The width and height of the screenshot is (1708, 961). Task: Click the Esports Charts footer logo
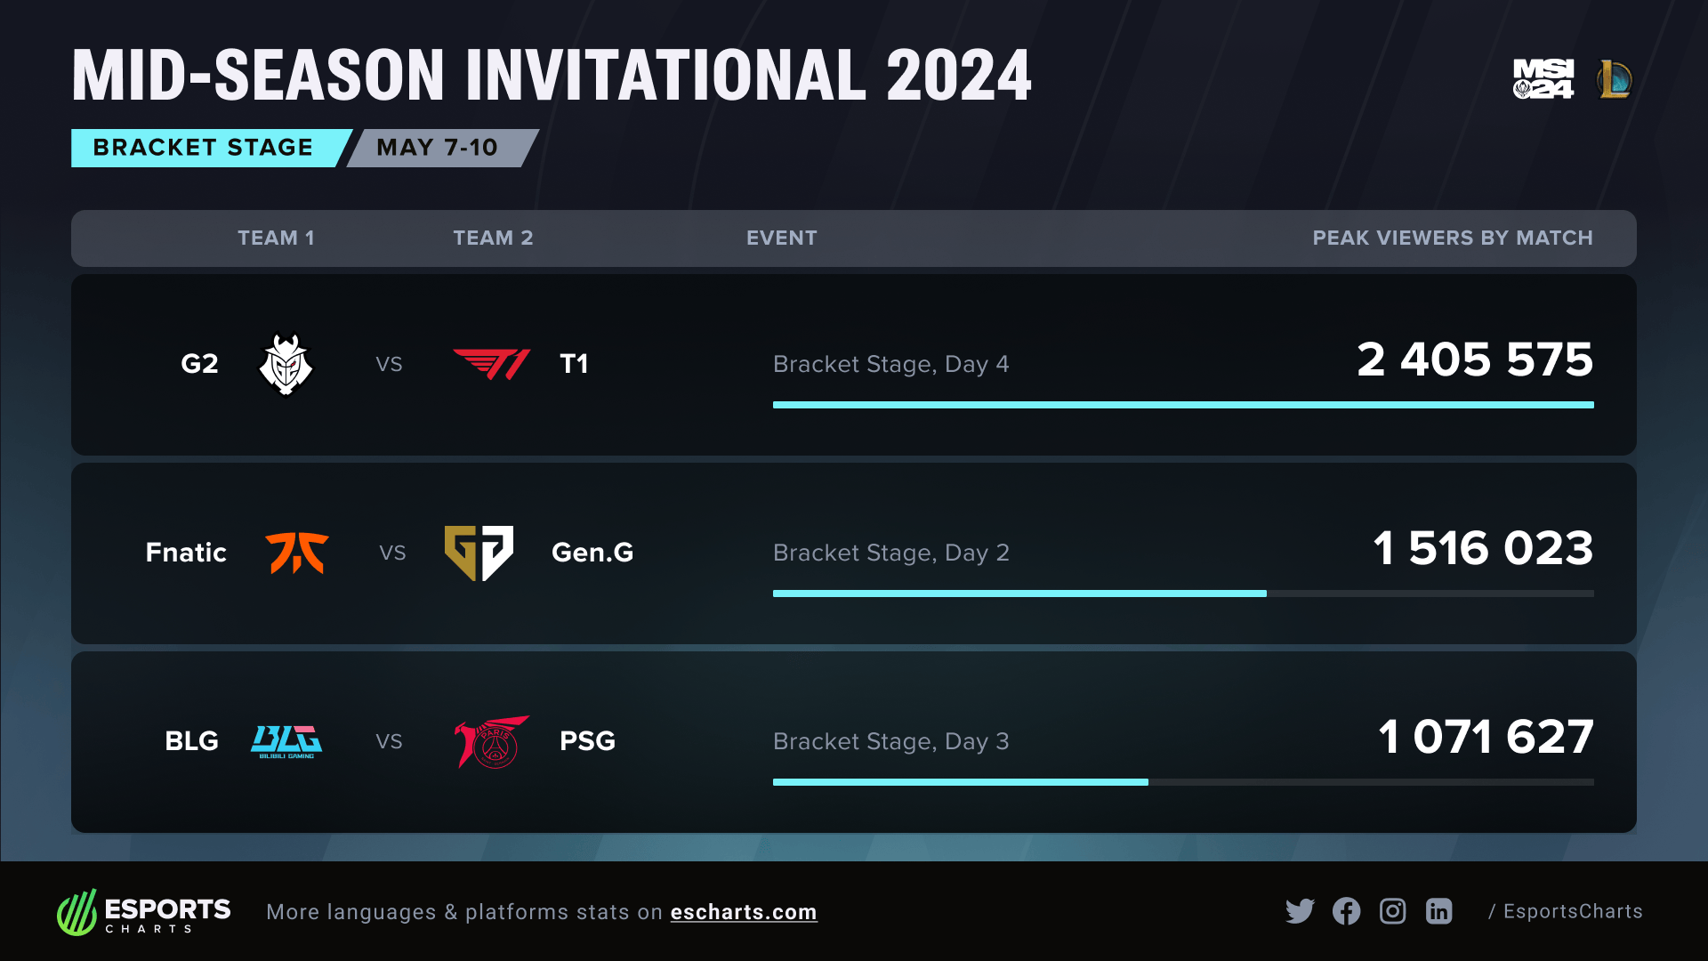(x=144, y=912)
